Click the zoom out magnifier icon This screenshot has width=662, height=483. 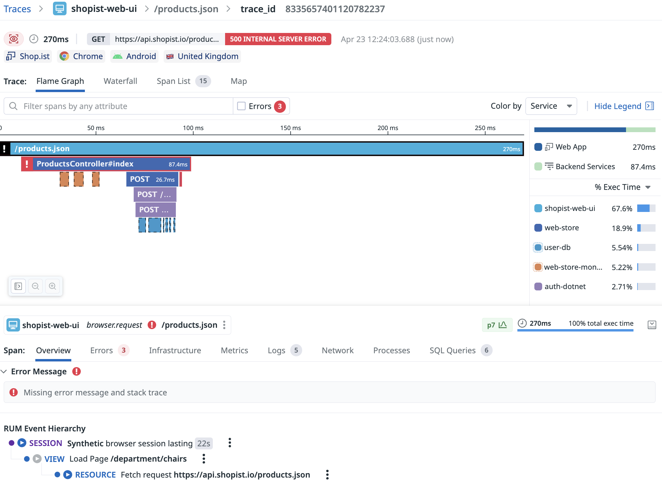point(35,286)
